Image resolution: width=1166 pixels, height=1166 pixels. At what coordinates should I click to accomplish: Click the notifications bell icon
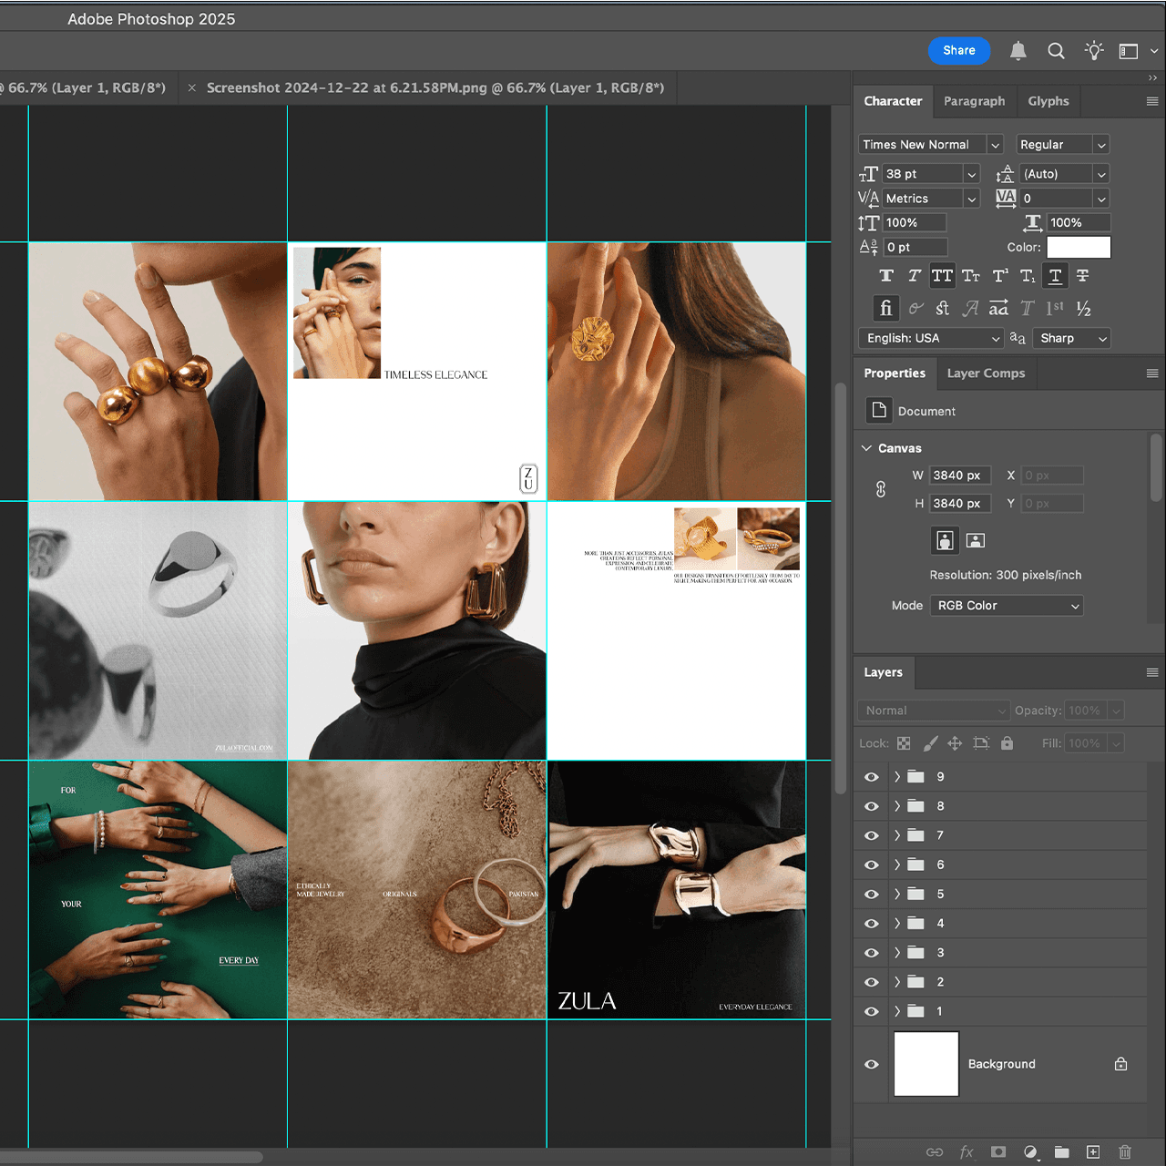tap(1018, 51)
